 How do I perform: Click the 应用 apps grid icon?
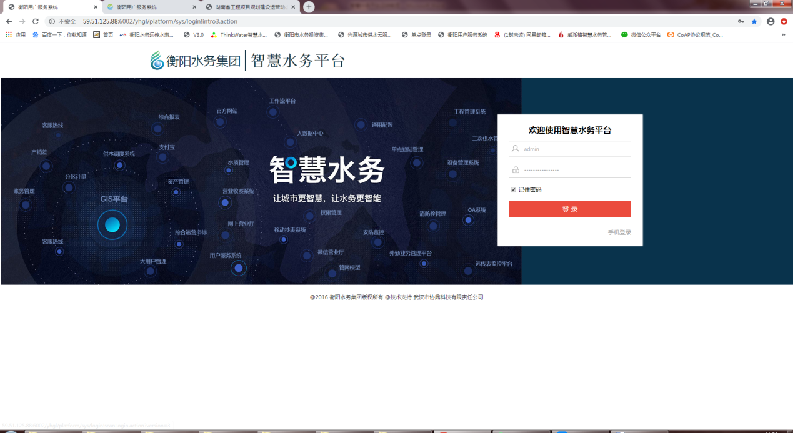click(x=9, y=35)
